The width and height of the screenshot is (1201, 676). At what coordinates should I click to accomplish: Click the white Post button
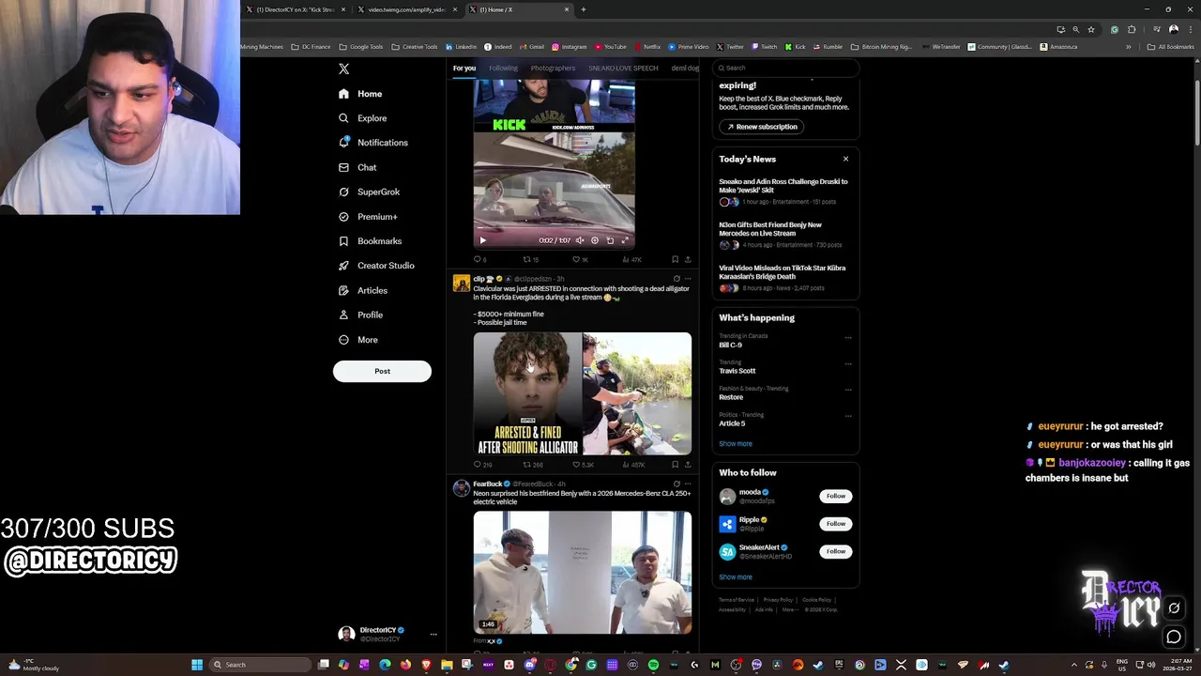[x=382, y=371]
